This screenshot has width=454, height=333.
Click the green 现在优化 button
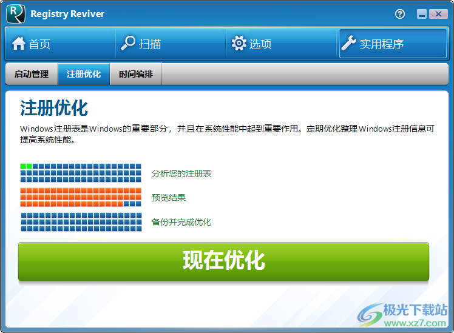coord(223,261)
